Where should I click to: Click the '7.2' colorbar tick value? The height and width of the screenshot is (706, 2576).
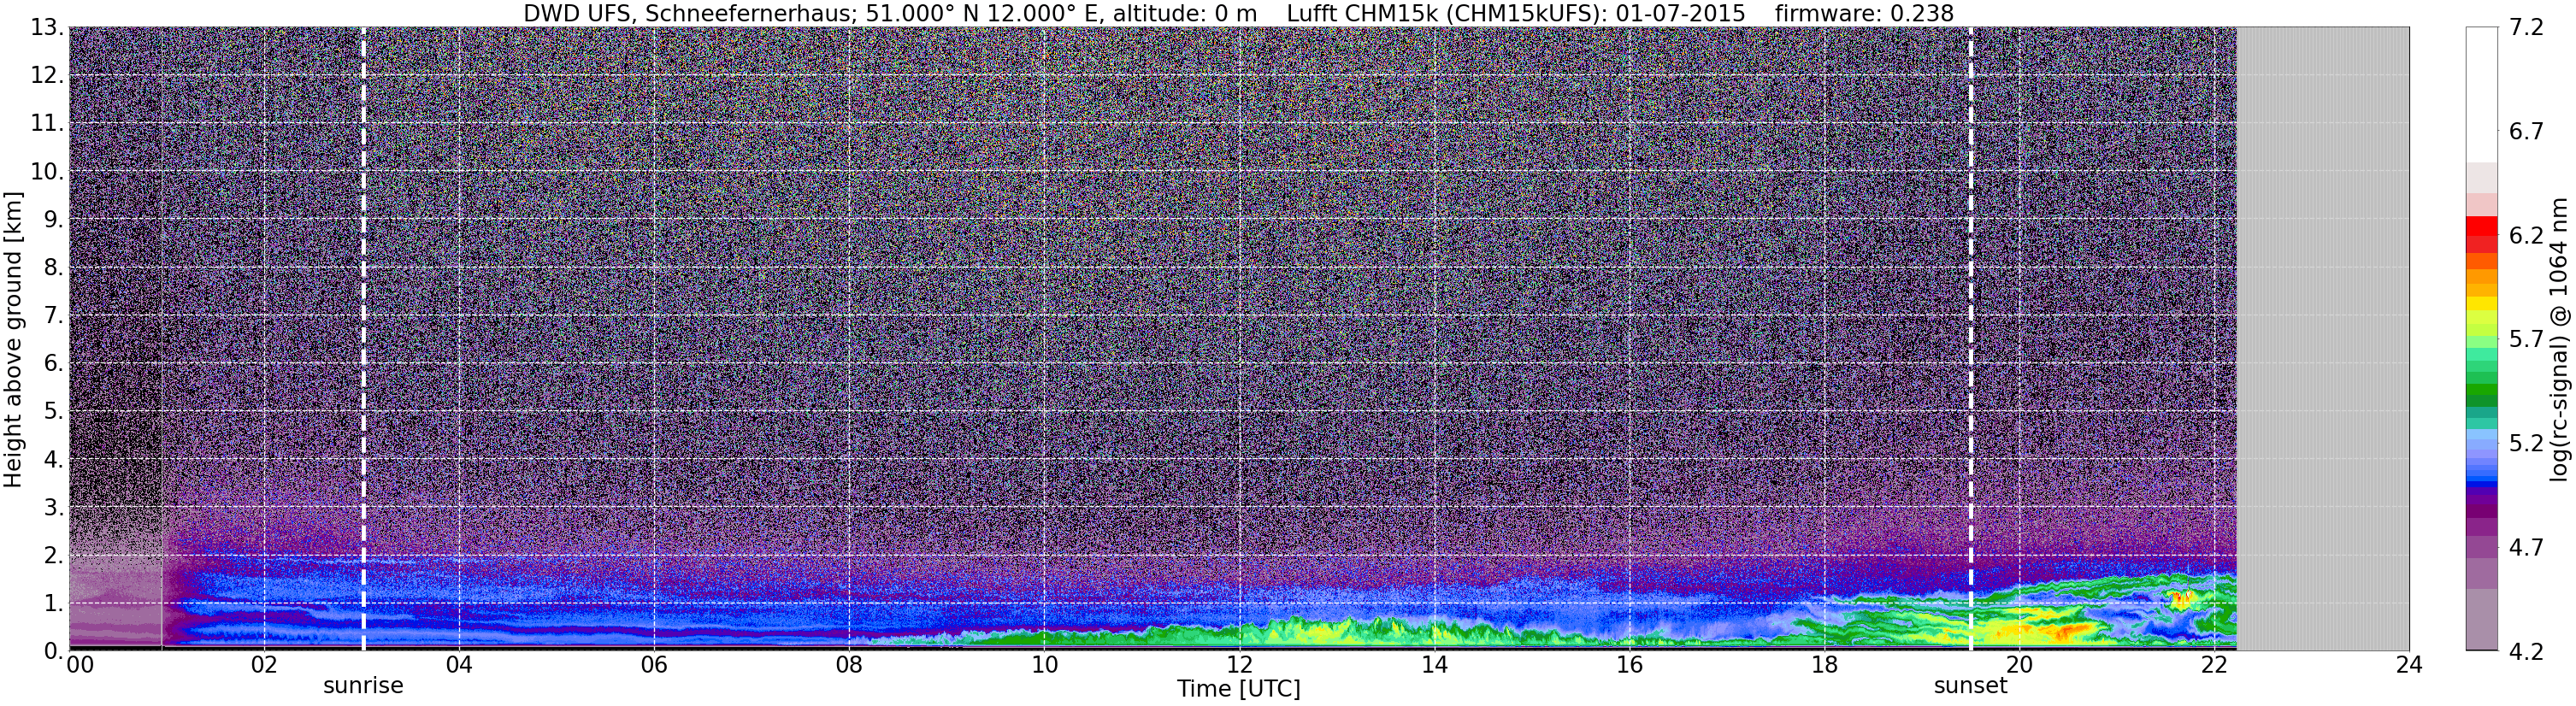2526,27
